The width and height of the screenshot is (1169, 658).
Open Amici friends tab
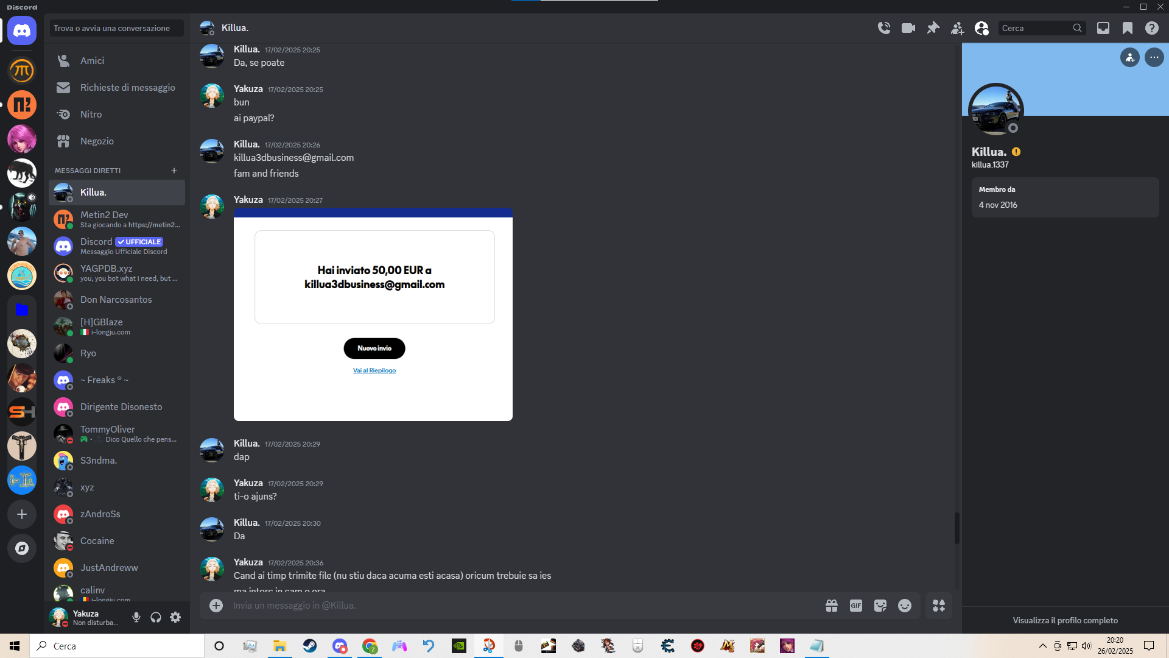click(x=117, y=61)
